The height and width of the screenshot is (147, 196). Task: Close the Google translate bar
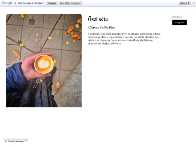coord(193,3)
